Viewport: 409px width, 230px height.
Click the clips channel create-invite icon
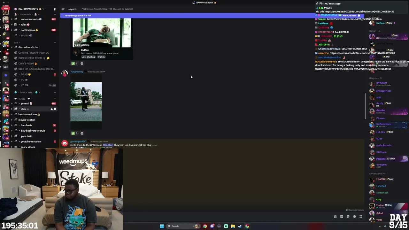point(51,109)
